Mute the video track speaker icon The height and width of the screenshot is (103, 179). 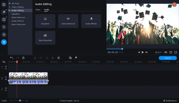6,79
